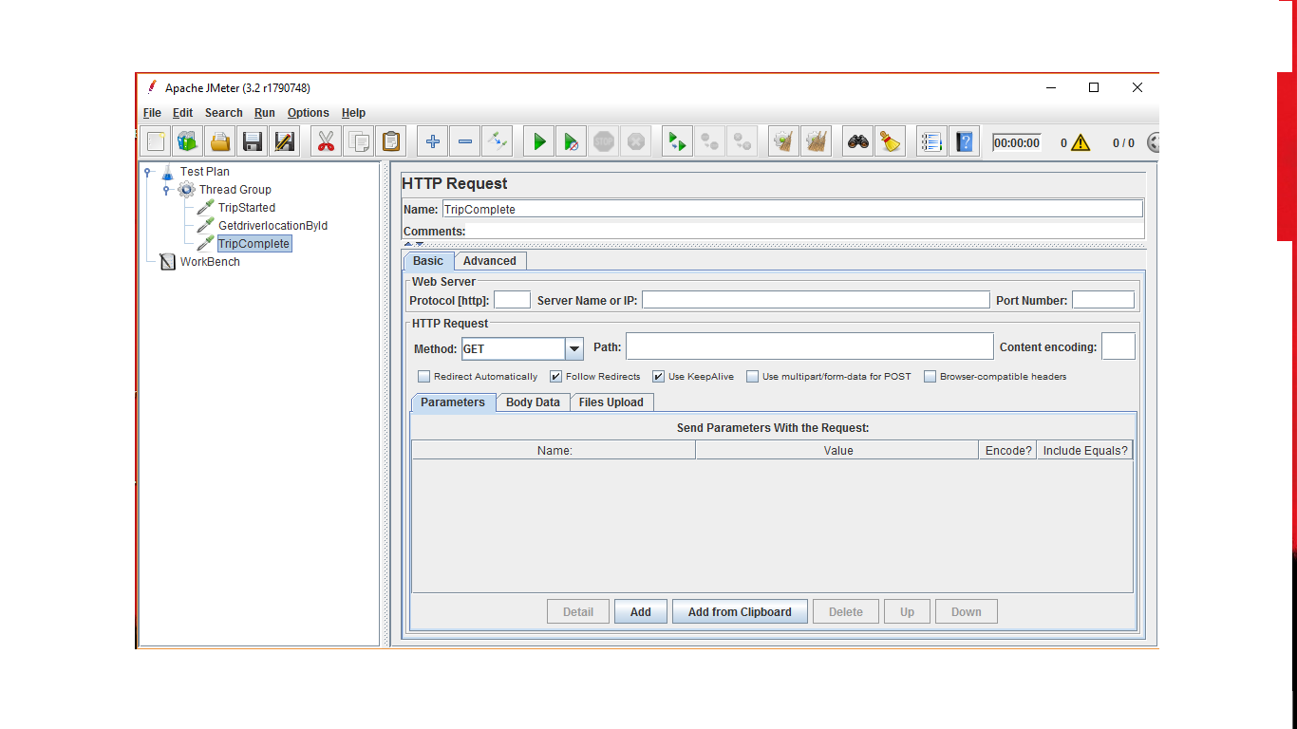Open the File menu
The image size is (1297, 729).
click(152, 113)
